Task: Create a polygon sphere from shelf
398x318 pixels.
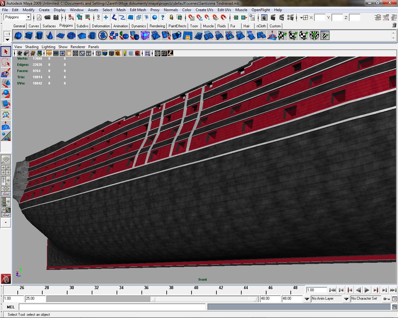Action: pyautogui.click(x=18, y=35)
